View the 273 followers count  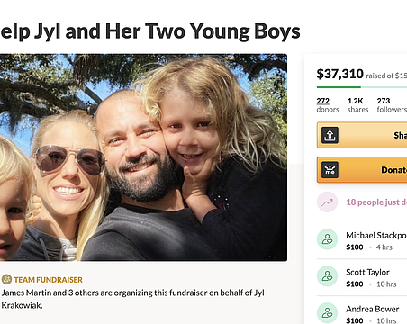[392, 105]
